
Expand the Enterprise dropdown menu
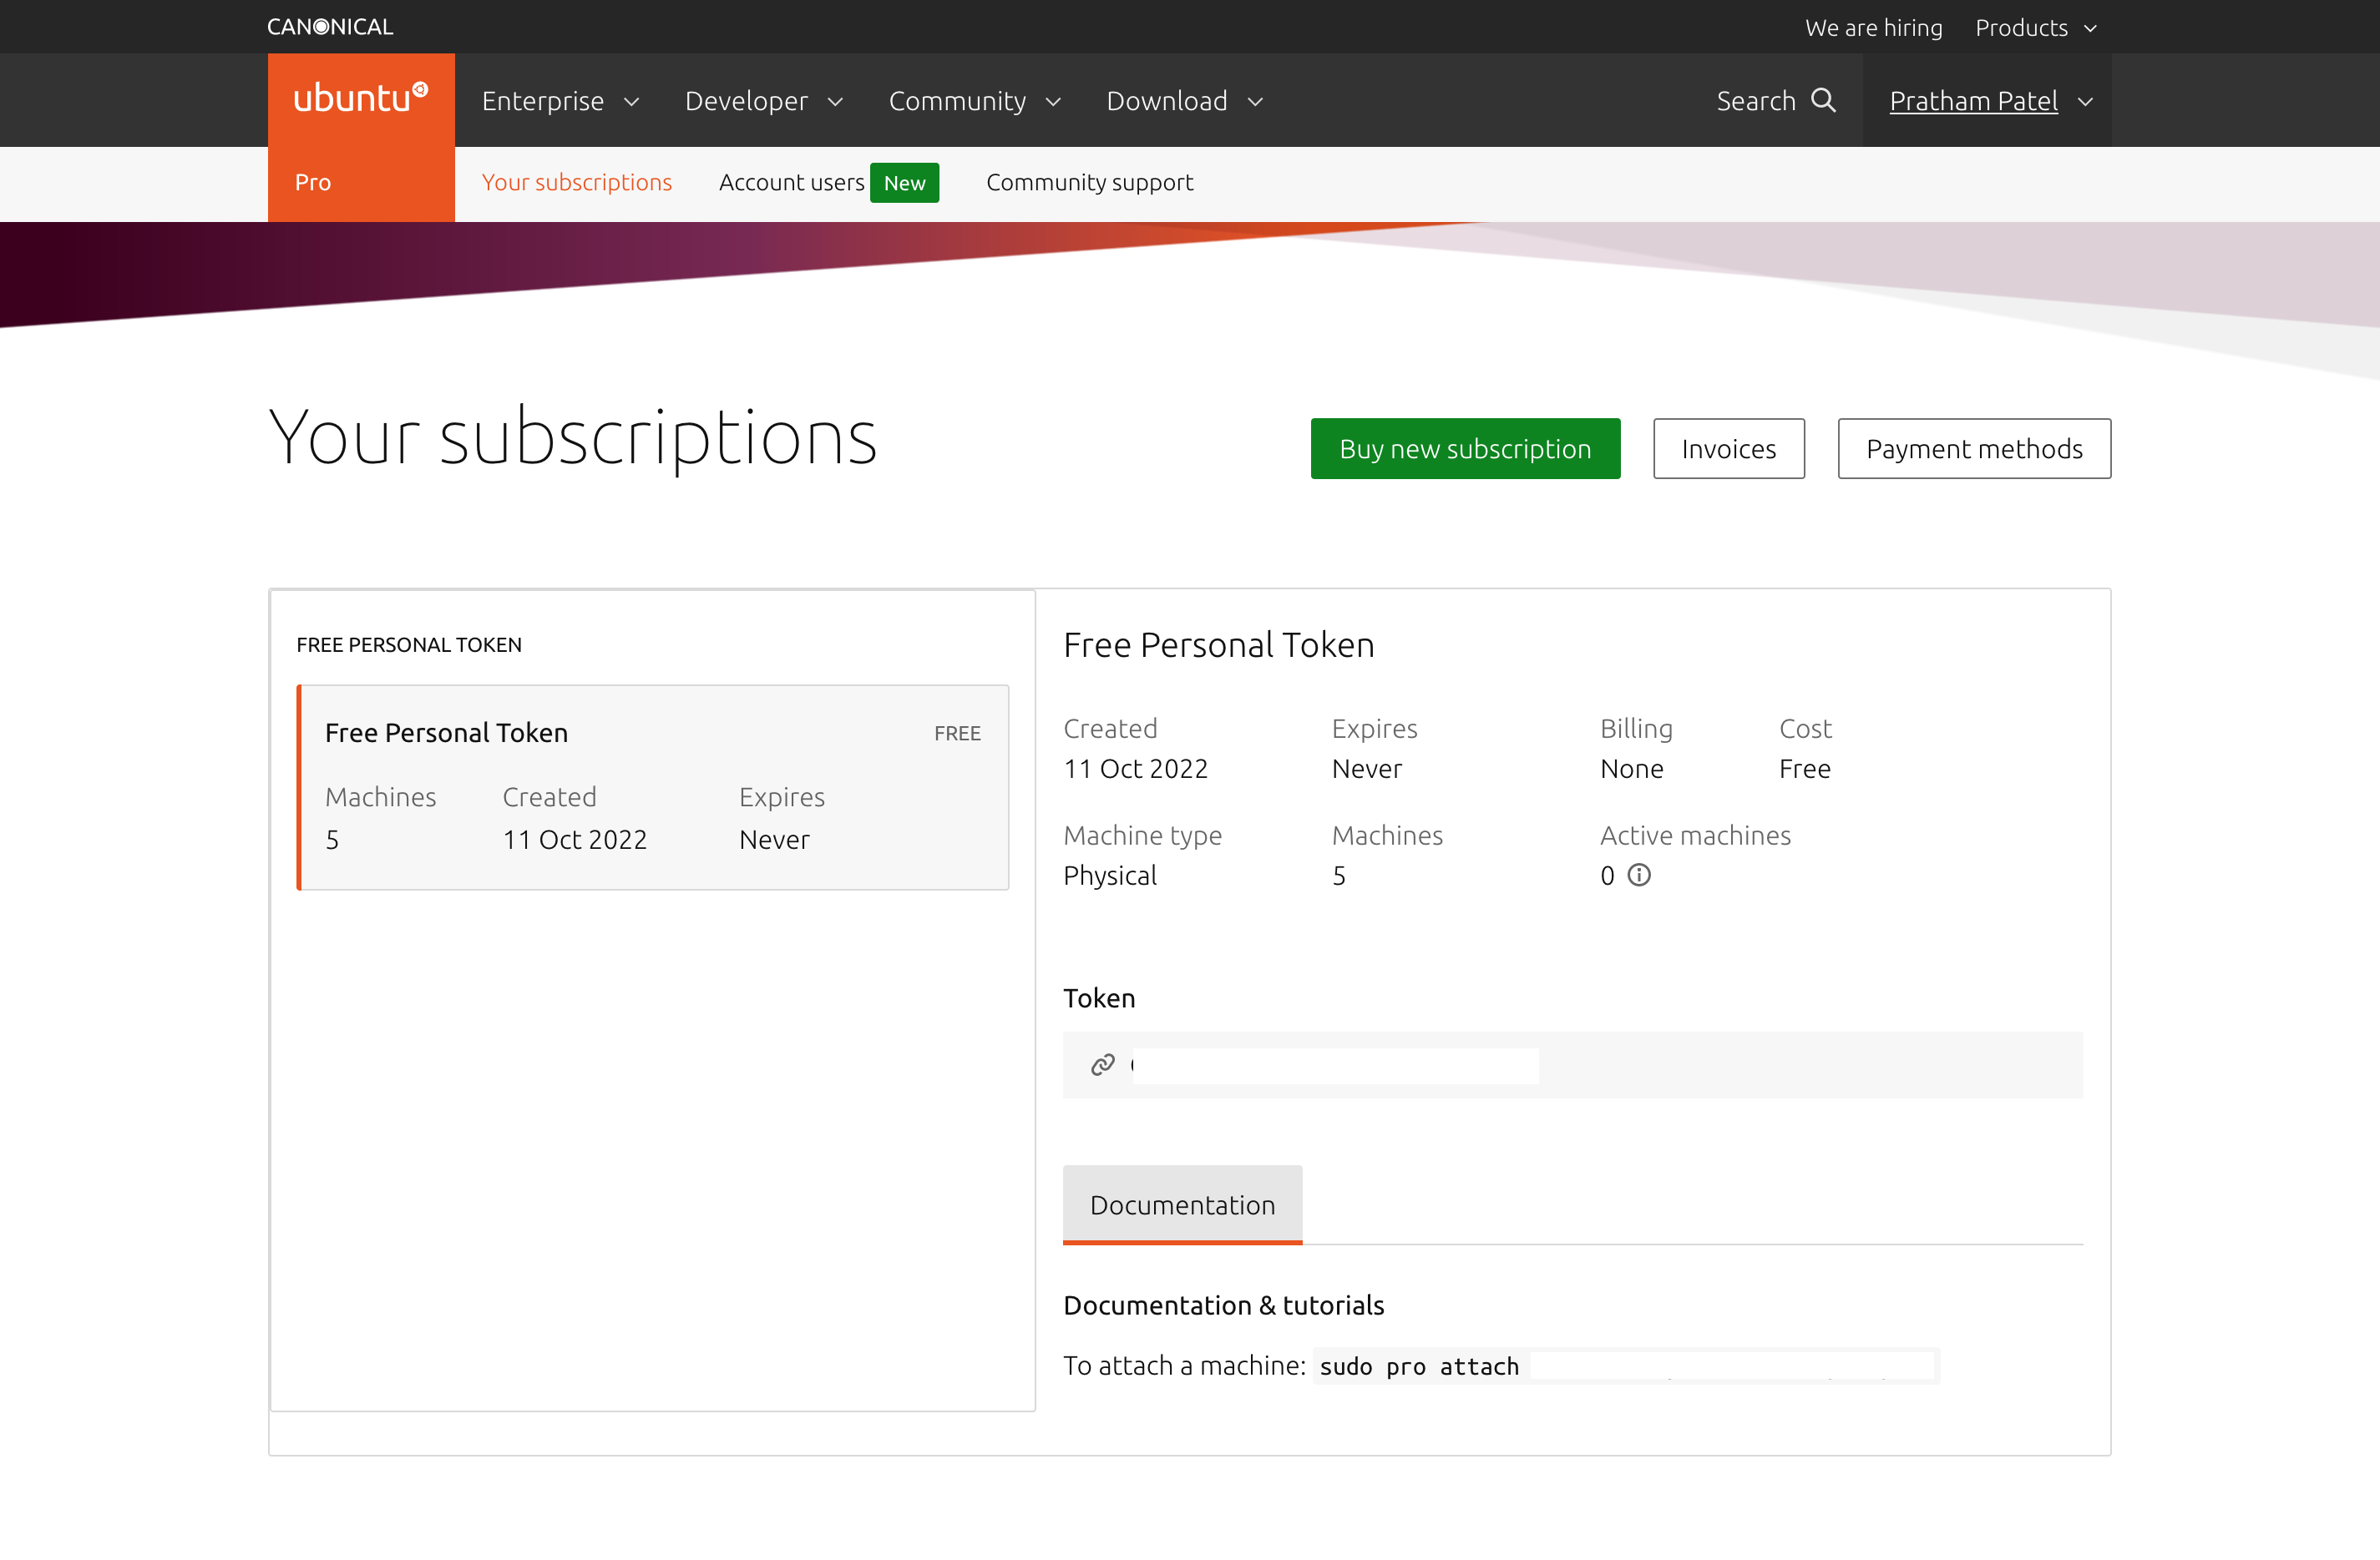tap(560, 100)
